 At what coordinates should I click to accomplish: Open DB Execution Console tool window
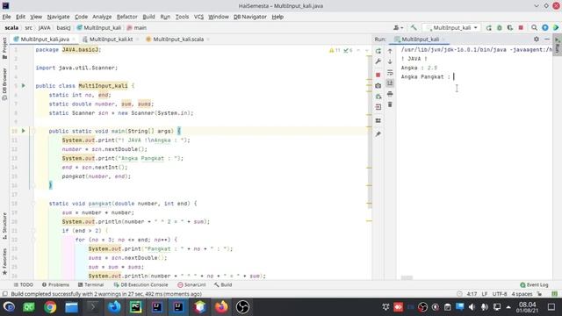pyautogui.click(x=140, y=284)
